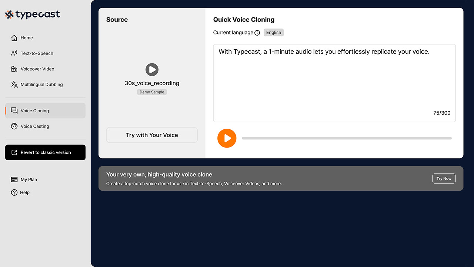Open the Help label
Screen dimensions: 474x267
(25, 192)
